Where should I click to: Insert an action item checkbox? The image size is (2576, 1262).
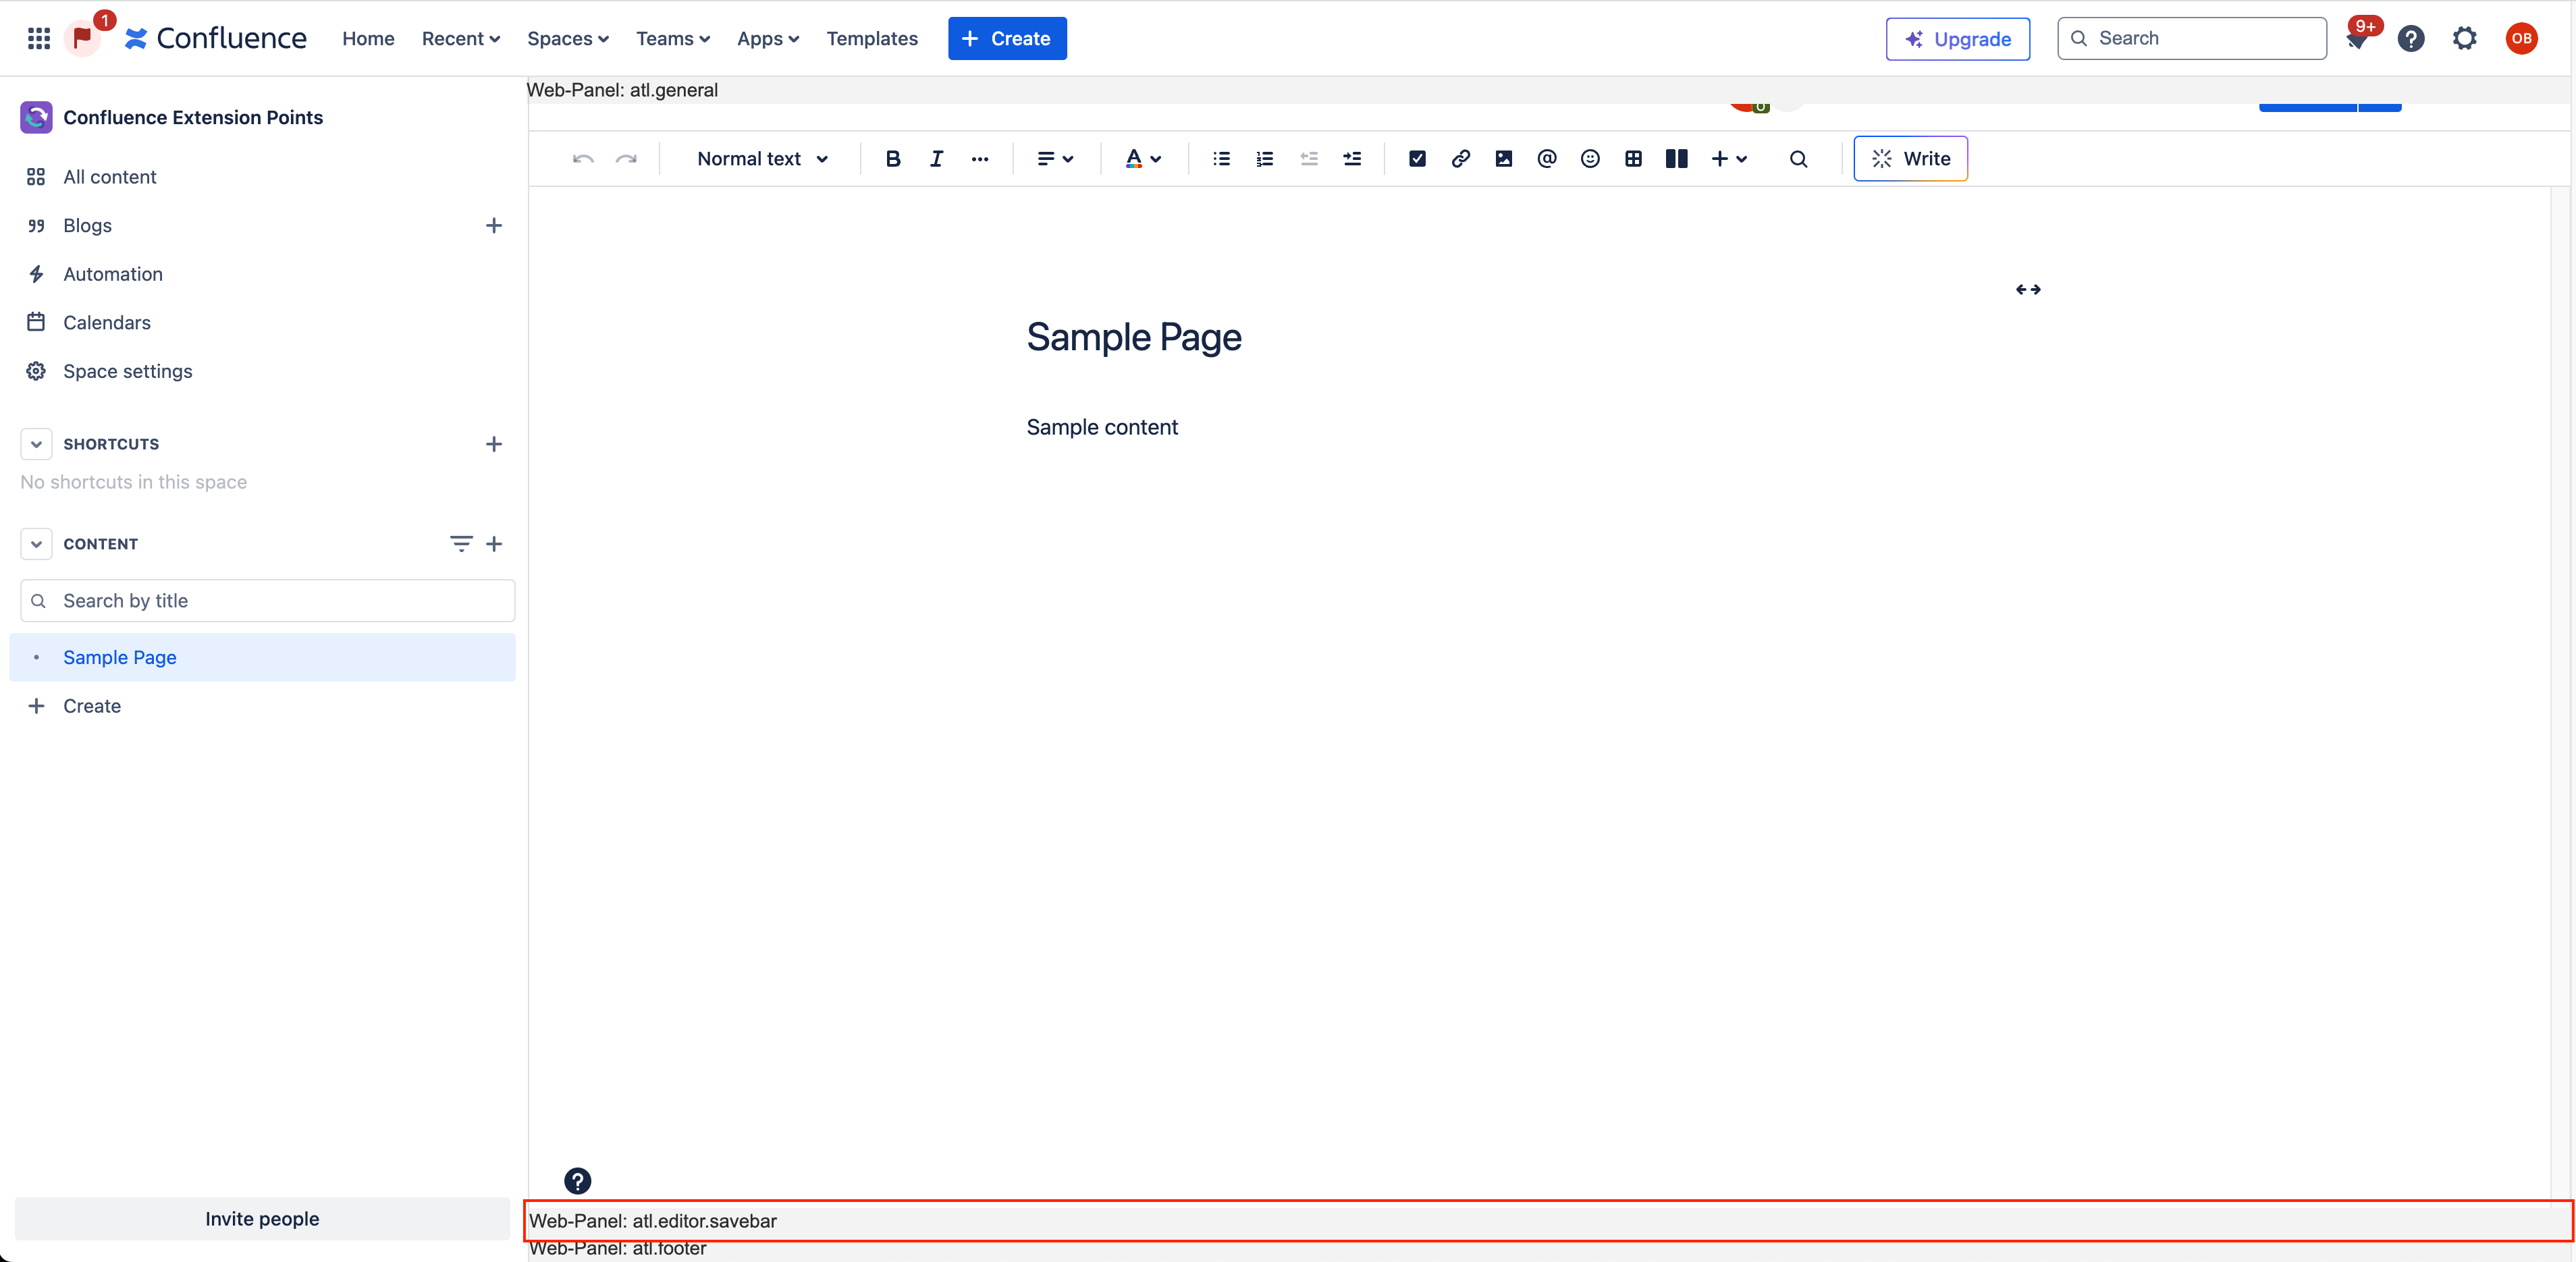click(x=1417, y=159)
